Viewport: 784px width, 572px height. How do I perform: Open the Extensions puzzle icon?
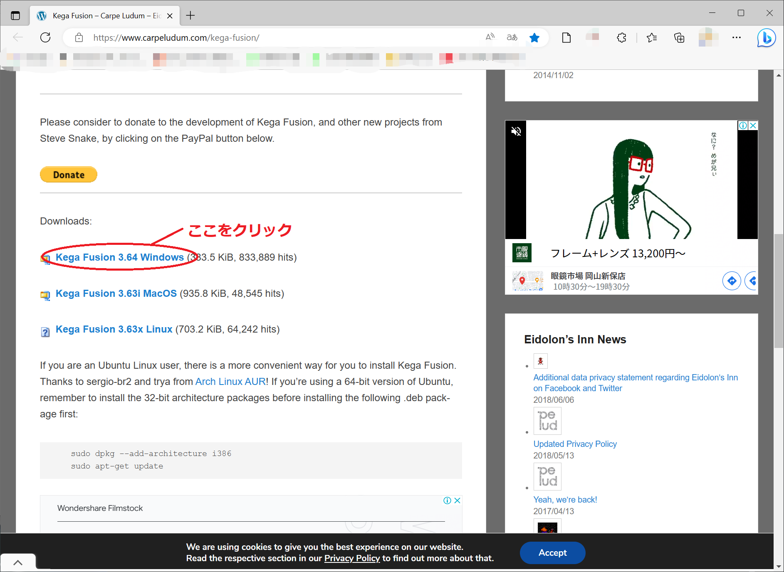click(x=621, y=38)
